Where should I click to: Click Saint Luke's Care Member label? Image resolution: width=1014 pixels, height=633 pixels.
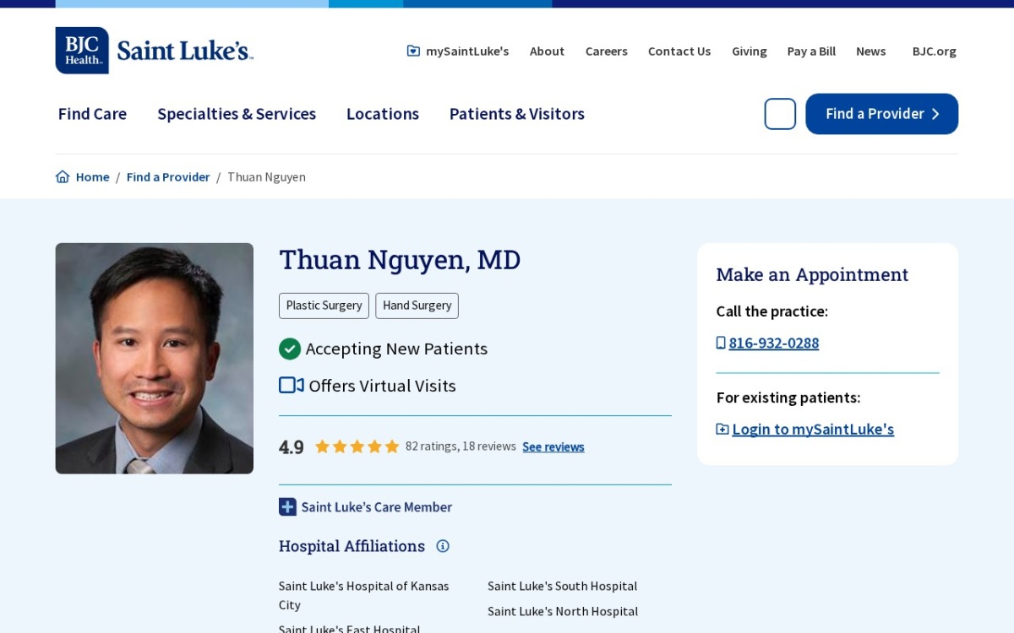(x=377, y=506)
